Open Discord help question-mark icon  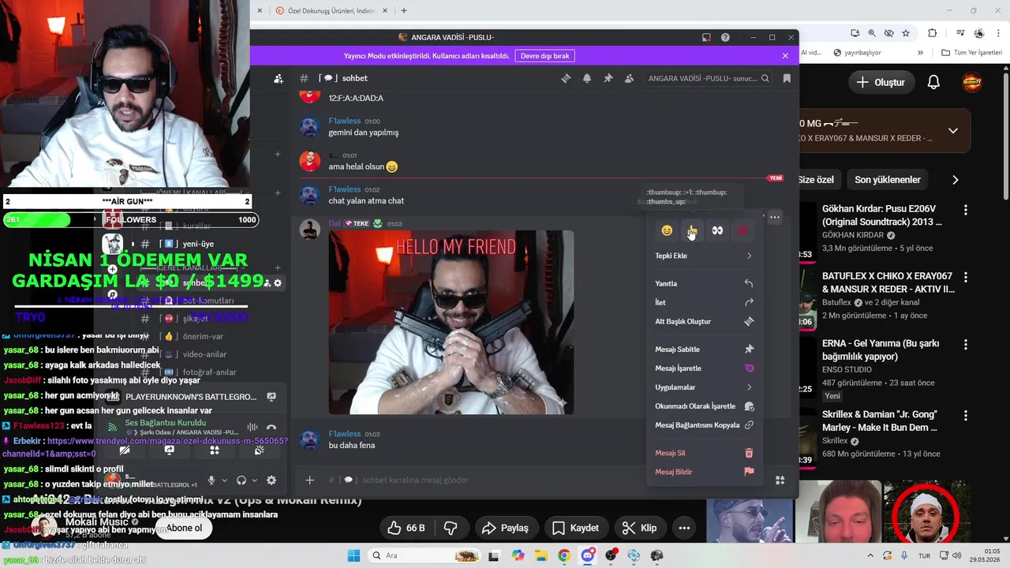725,37
